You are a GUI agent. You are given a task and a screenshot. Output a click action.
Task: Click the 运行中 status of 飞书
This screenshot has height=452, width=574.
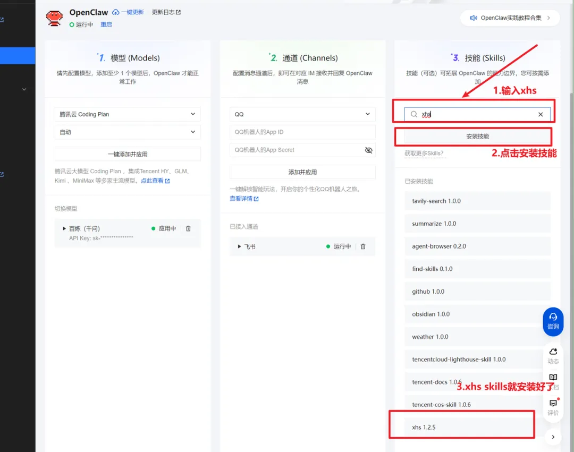click(339, 246)
